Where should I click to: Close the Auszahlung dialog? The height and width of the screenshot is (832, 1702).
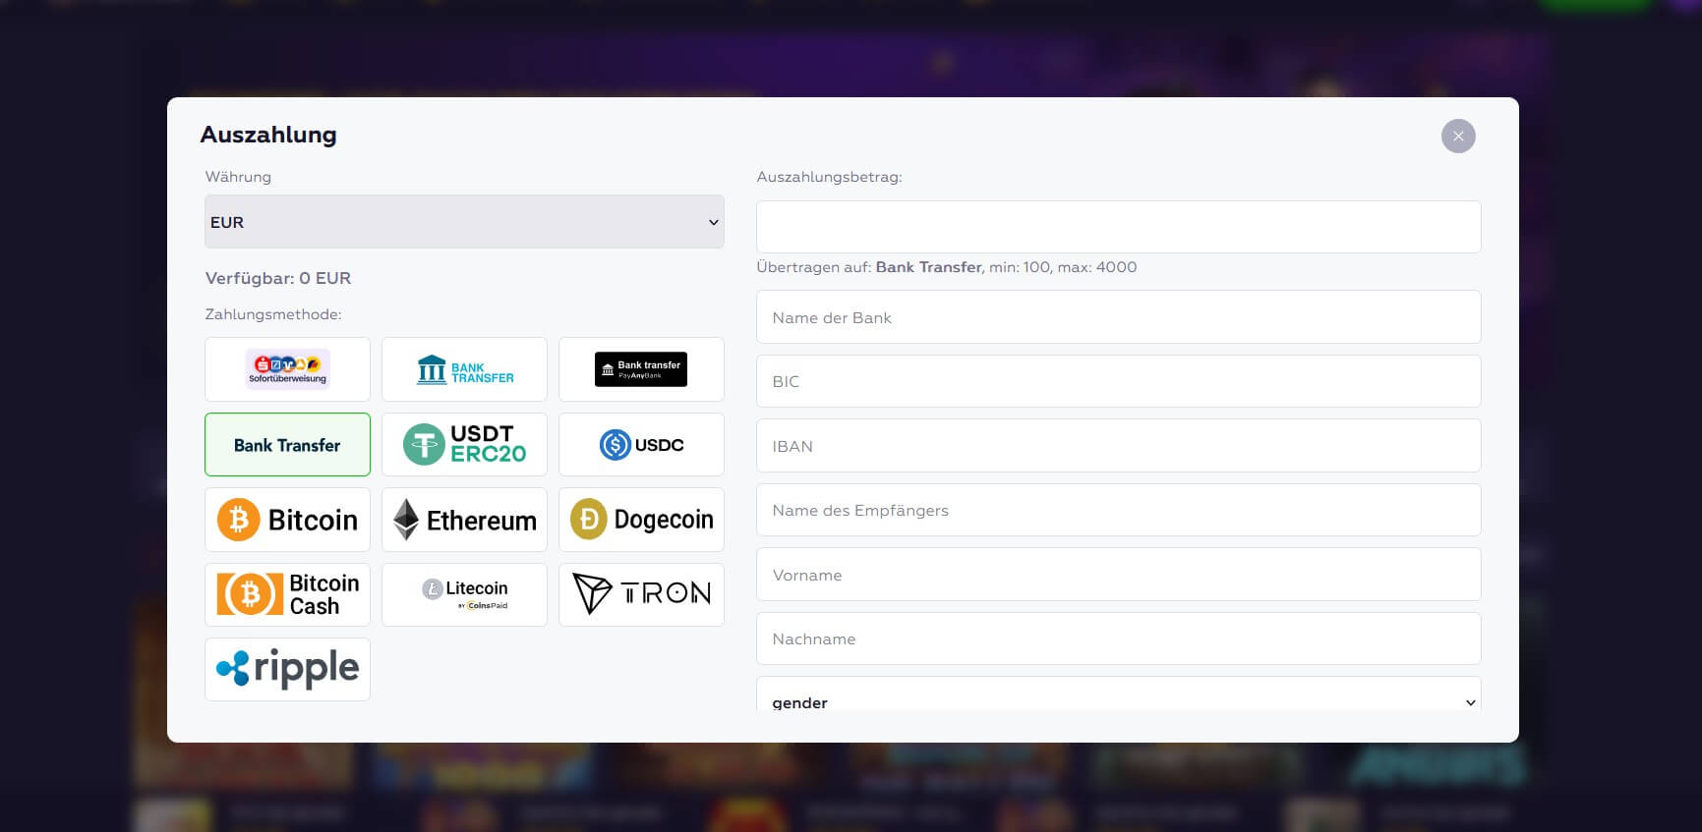(1457, 137)
